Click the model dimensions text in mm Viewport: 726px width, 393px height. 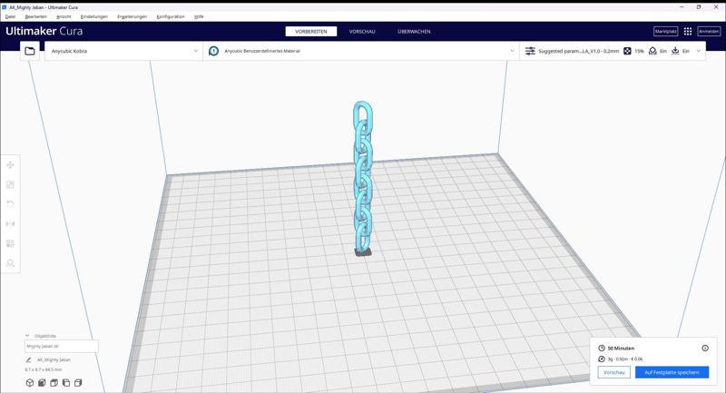click(44, 369)
